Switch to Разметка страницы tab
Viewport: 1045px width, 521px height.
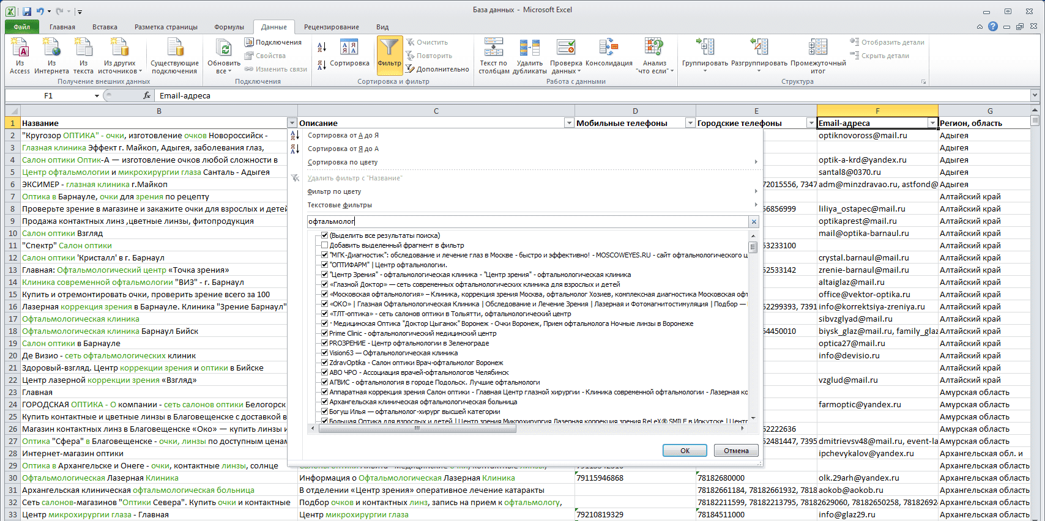tap(166, 27)
